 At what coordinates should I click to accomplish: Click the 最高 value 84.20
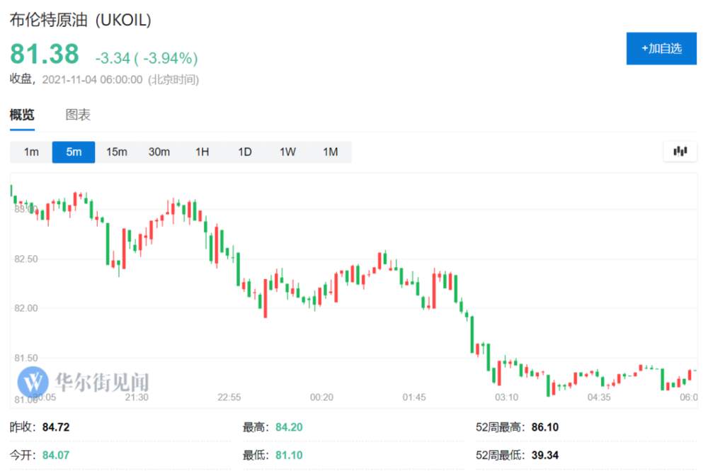click(289, 427)
